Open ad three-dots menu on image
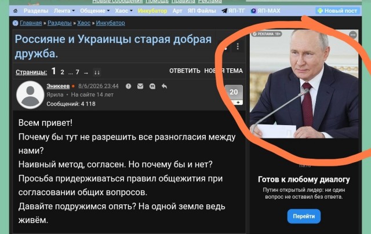This screenshot has height=234, width=371. coord(353,35)
